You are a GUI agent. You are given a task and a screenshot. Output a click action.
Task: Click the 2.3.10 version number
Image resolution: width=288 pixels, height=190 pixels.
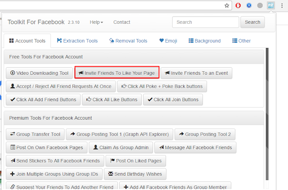click(74, 22)
